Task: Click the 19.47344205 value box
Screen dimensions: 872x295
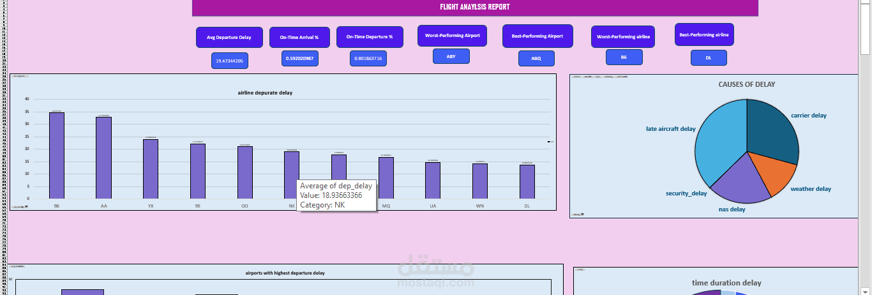Action: click(230, 61)
